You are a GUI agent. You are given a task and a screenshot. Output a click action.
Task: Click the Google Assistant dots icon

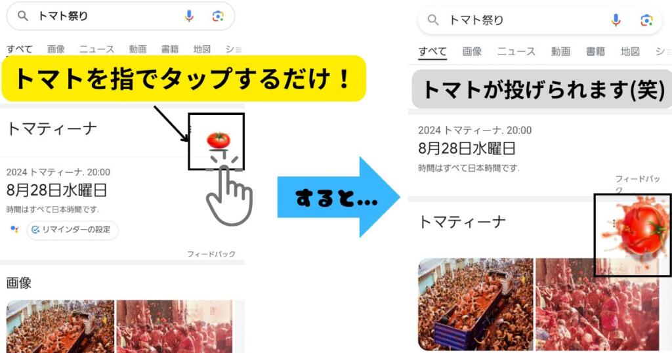[14, 230]
